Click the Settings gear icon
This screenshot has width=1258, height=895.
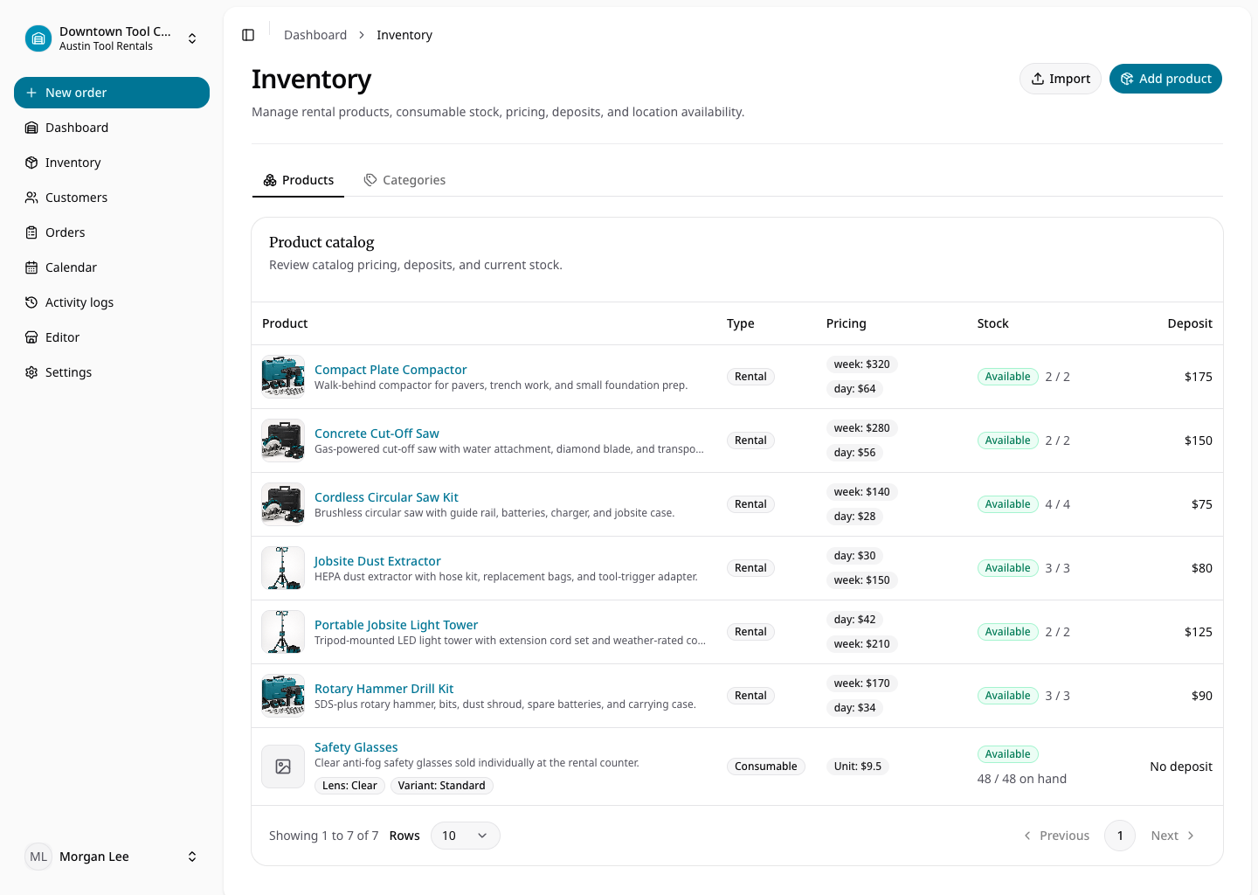pyautogui.click(x=31, y=372)
